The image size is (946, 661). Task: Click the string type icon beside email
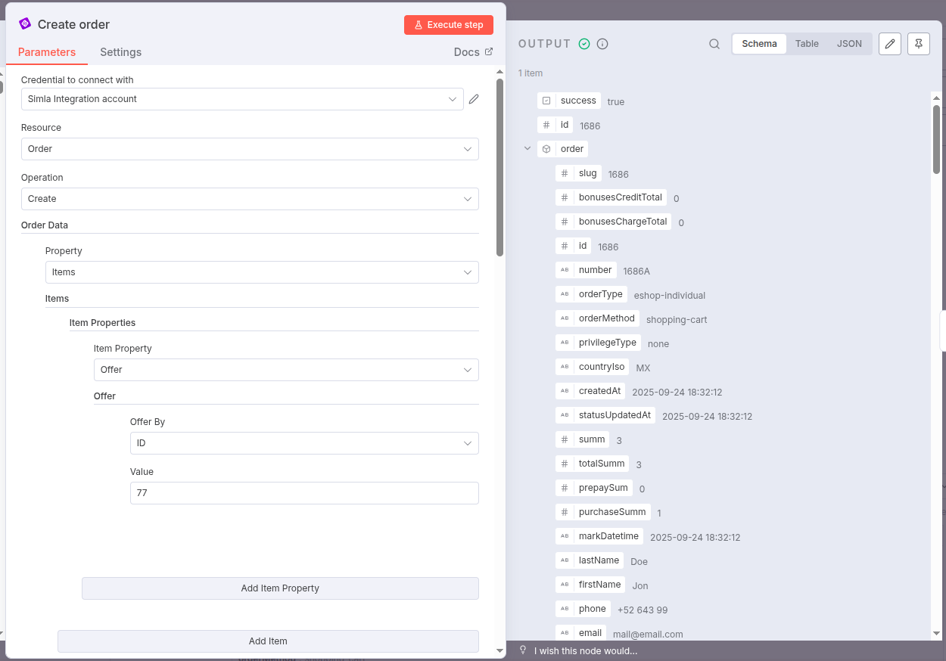565,633
